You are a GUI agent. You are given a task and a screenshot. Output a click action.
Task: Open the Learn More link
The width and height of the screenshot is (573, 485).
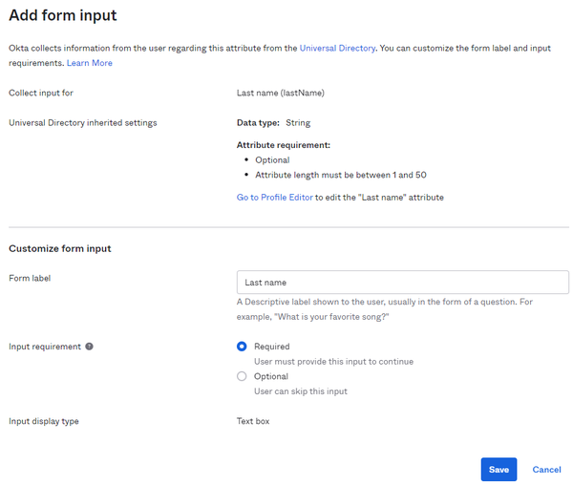coord(90,63)
